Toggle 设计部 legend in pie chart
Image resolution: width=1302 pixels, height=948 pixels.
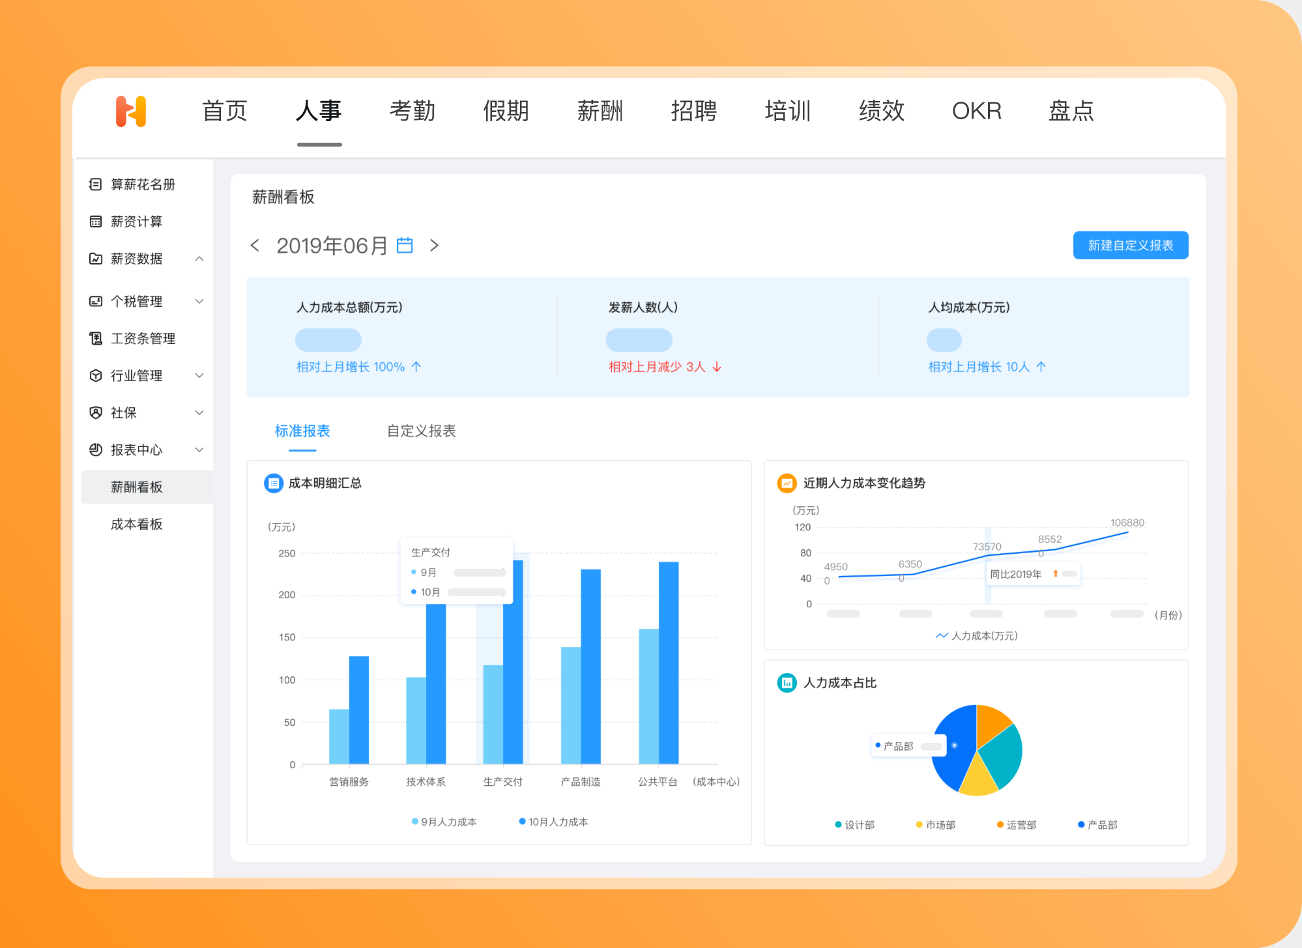pos(855,825)
